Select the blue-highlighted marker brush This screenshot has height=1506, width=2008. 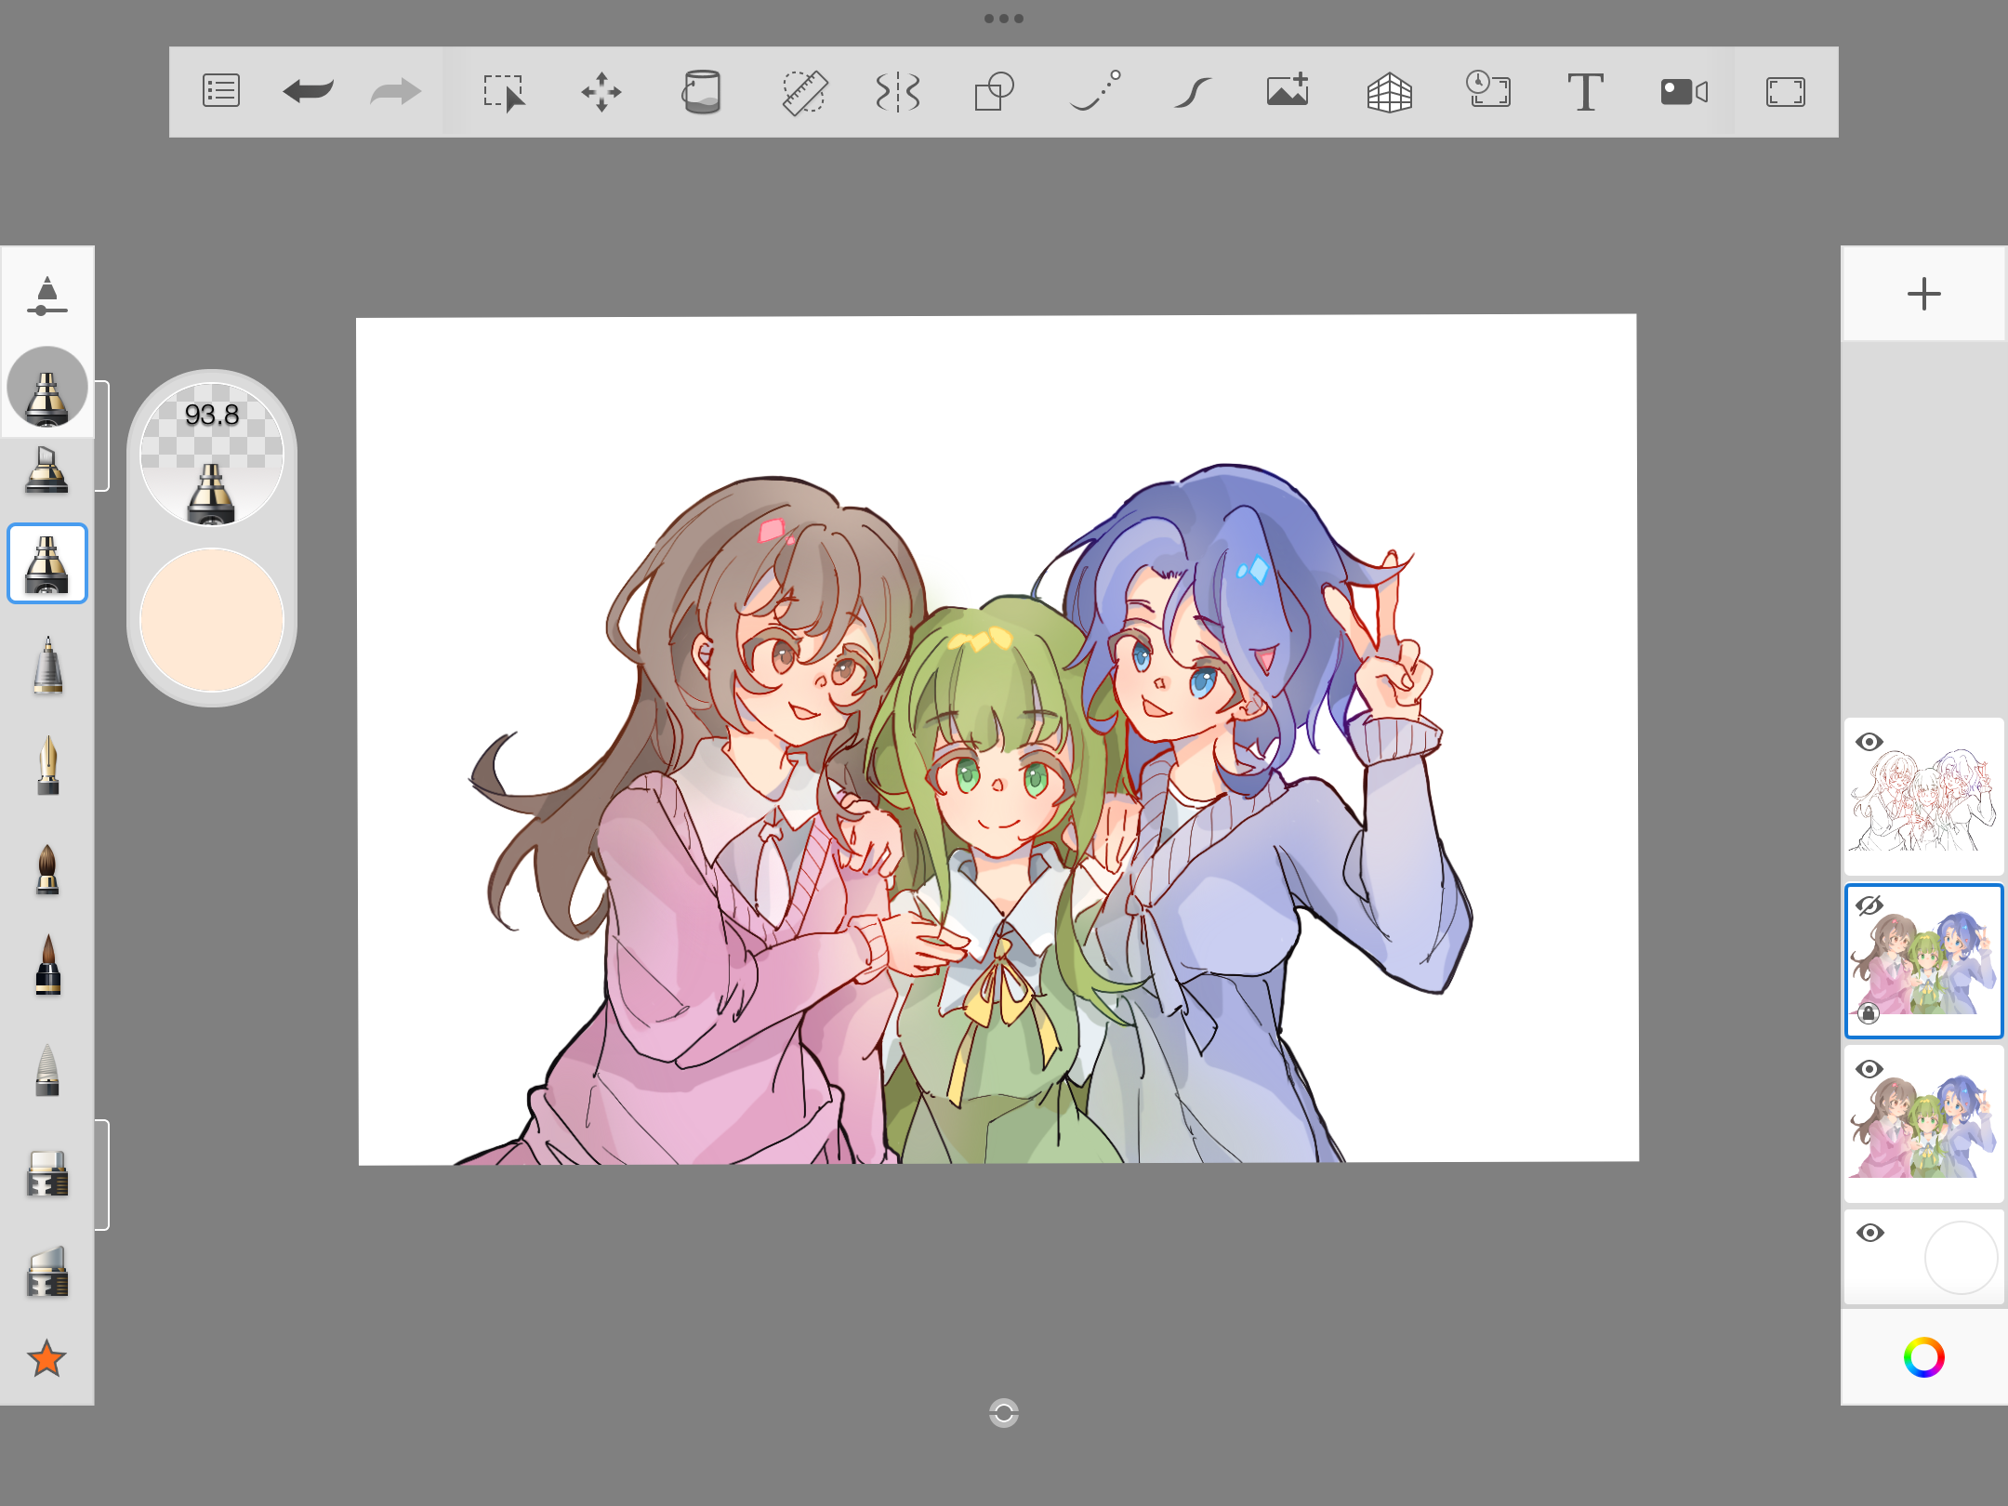(47, 563)
